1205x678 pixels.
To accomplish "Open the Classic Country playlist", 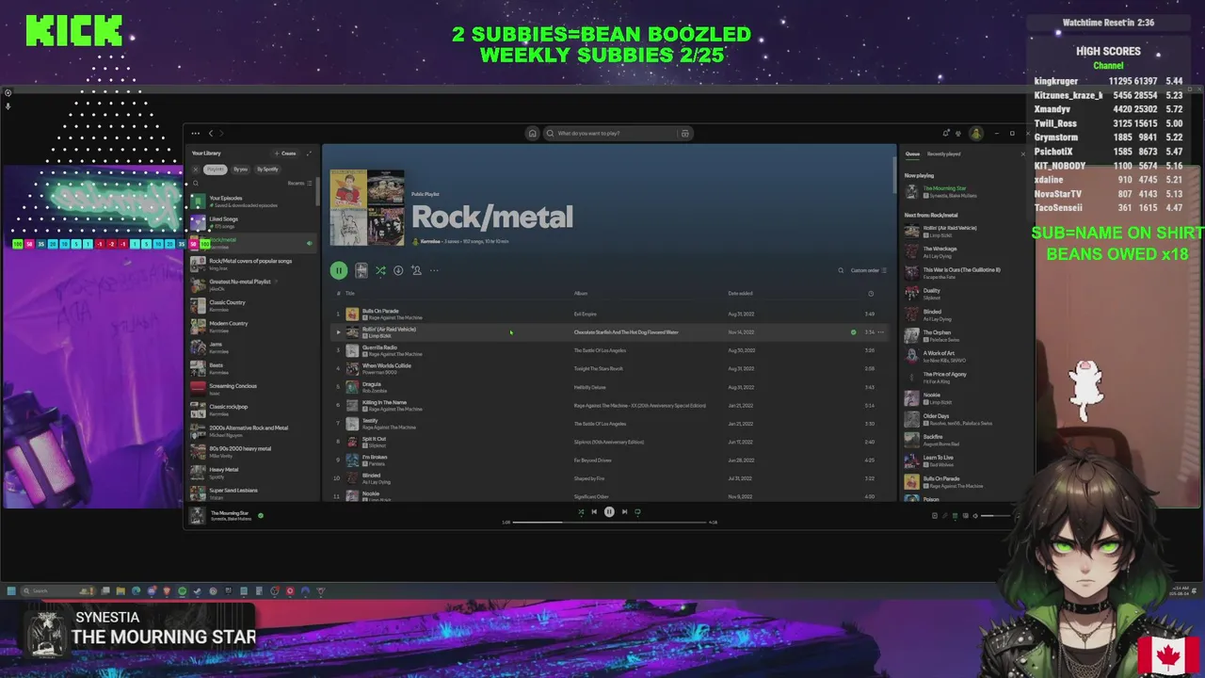I will (x=254, y=305).
